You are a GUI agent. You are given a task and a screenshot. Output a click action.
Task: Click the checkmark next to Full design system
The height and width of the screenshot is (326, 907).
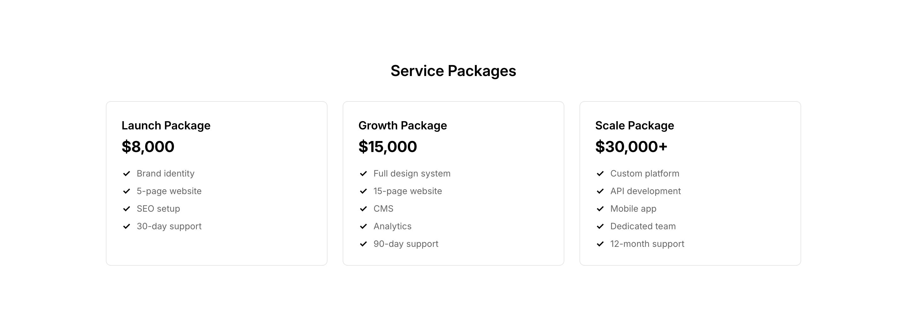tap(363, 174)
